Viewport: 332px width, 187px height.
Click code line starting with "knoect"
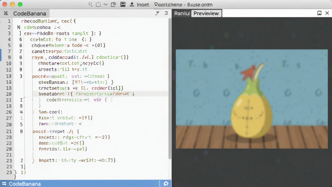coord(74,137)
